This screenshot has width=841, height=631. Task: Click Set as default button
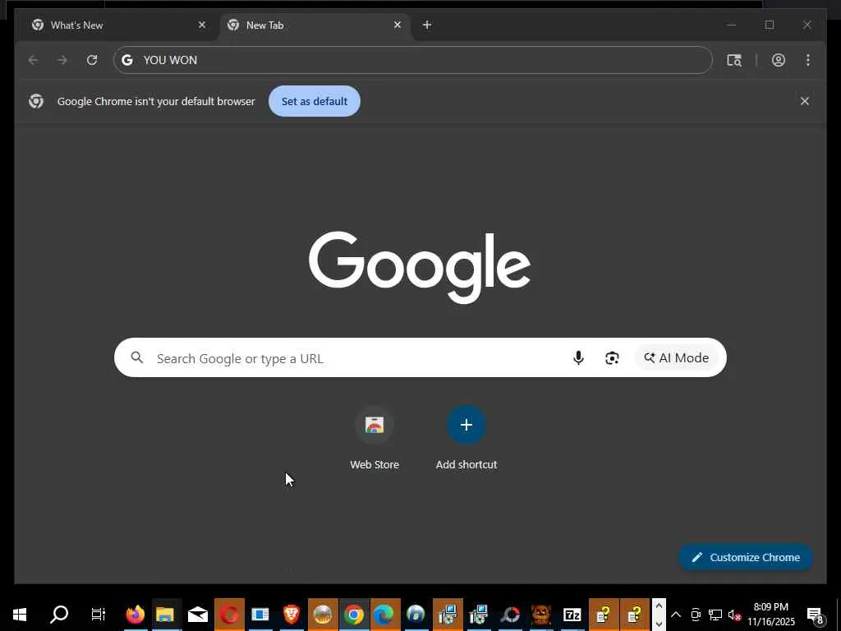pyautogui.click(x=315, y=101)
